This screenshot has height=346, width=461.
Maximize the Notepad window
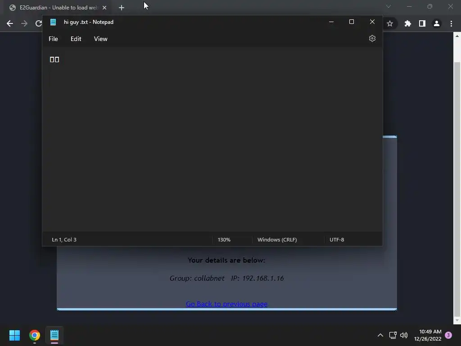pos(351,22)
